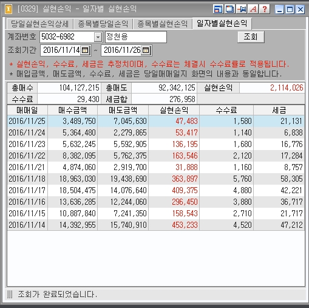309x308 pixels.
Task: Sort by the 실현손익 column header
Action: (174, 110)
